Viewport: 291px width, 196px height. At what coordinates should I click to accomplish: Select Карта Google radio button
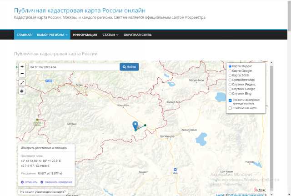(x=230, y=71)
